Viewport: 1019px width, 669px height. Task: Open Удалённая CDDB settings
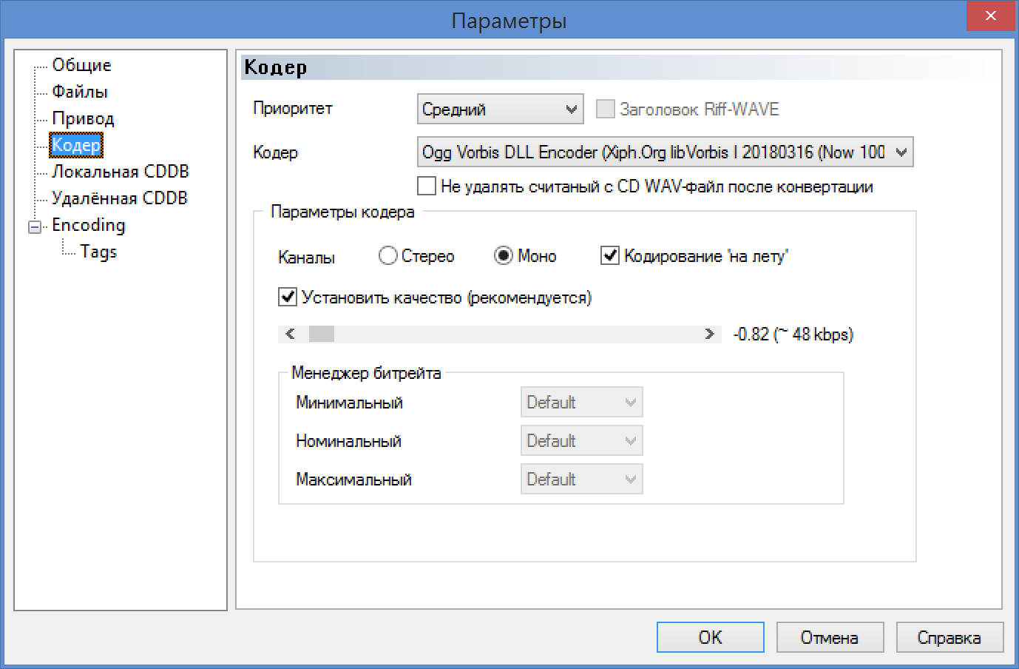coord(119,198)
